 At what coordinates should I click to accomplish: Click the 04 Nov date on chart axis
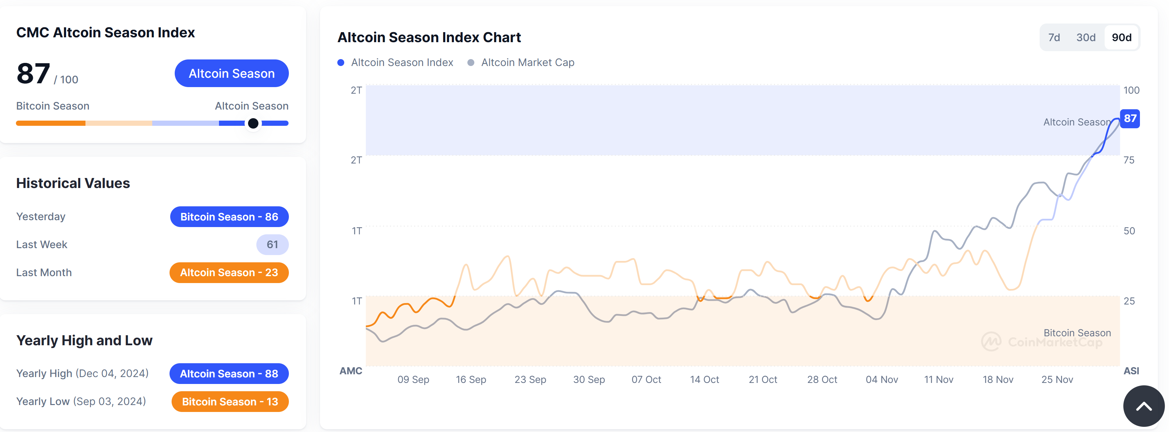pyautogui.click(x=881, y=379)
